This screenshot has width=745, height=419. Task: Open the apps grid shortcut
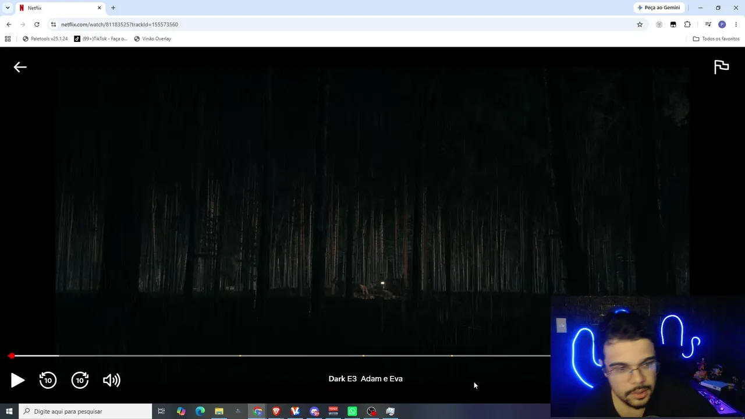tap(8, 39)
